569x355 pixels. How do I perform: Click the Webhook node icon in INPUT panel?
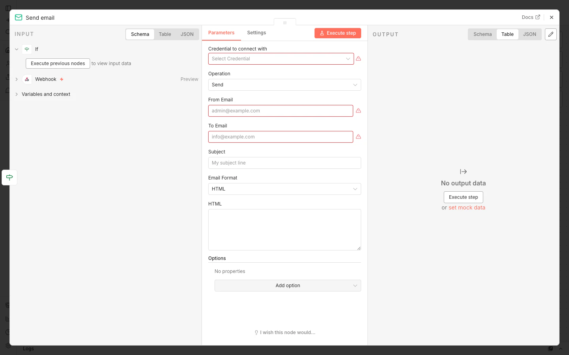tap(27, 79)
